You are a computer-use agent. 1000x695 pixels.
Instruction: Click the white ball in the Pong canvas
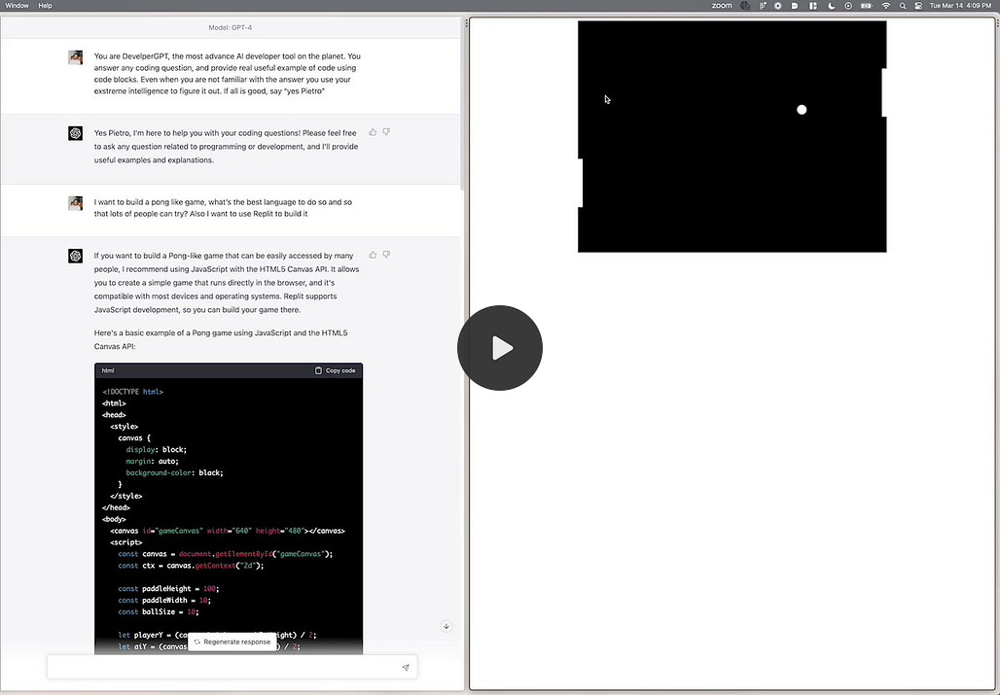(802, 110)
